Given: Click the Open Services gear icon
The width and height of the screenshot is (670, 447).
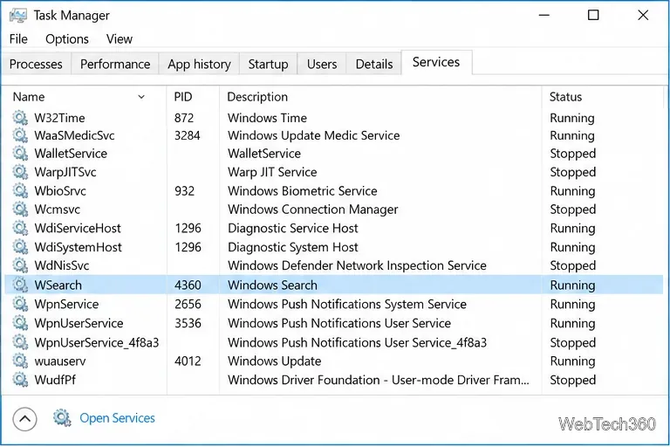Looking at the screenshot, I should coord(63,418).
